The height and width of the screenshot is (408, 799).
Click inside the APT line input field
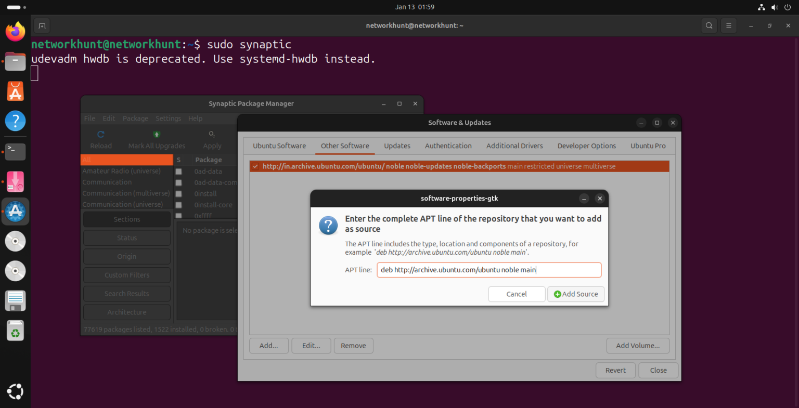(x=488, y=270)
